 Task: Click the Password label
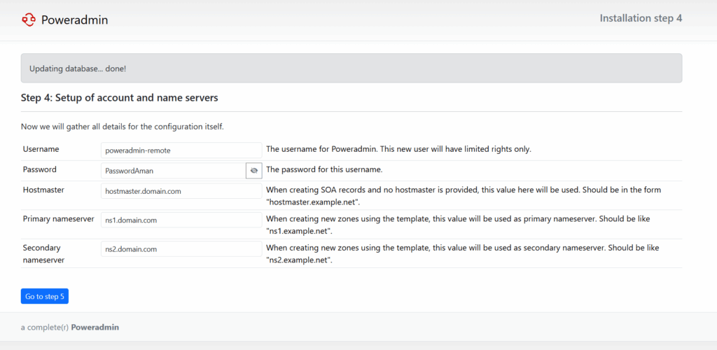point(40,169)
